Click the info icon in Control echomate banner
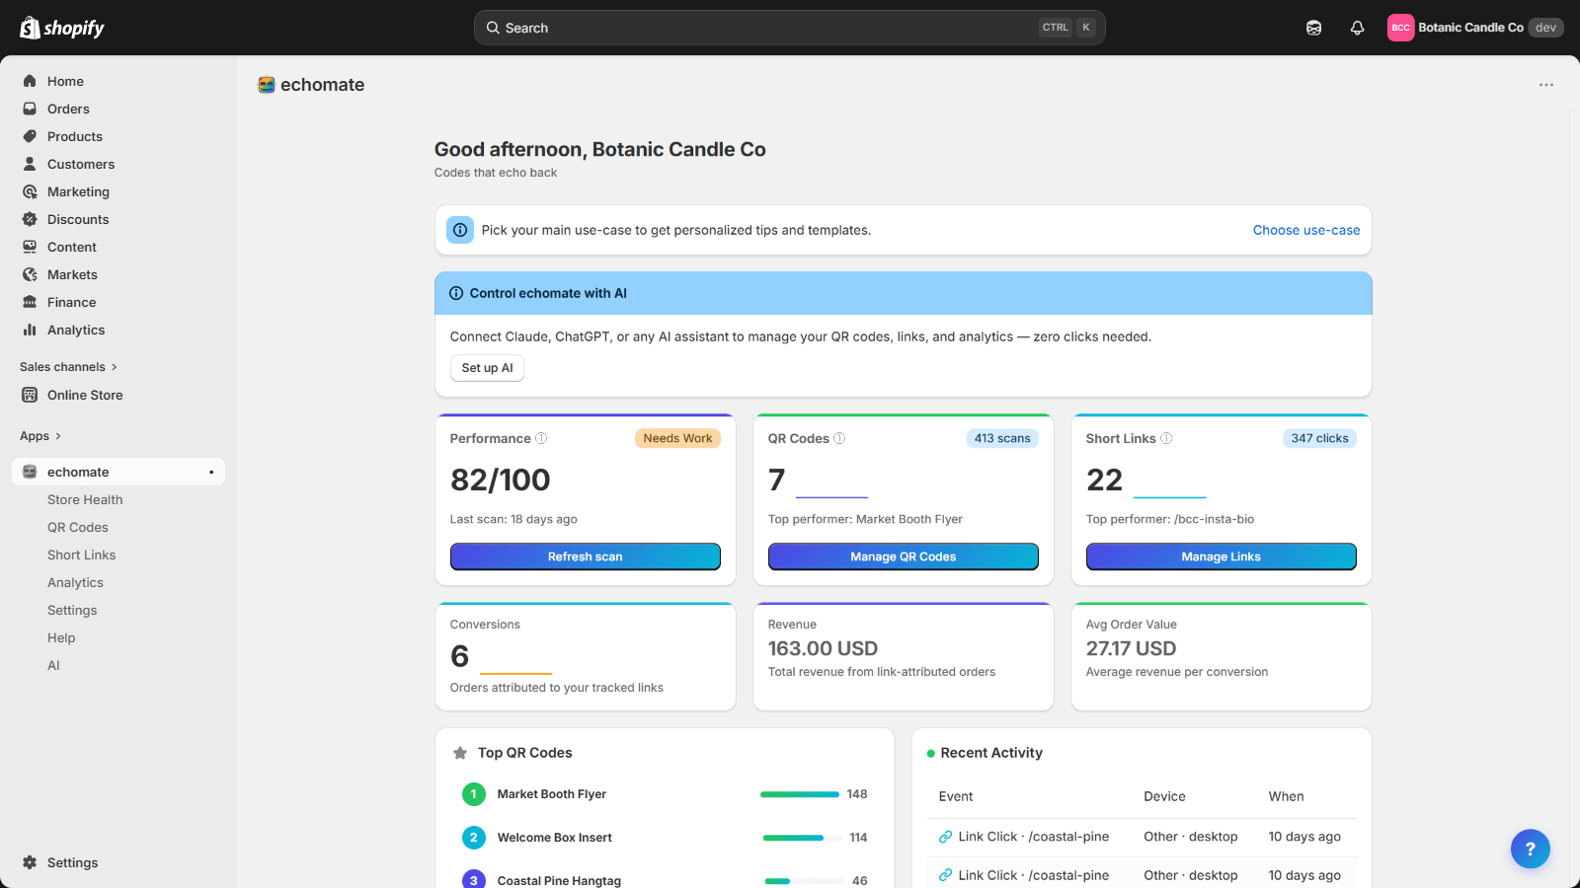This screenshot has width=1580, height=888. 456,293
